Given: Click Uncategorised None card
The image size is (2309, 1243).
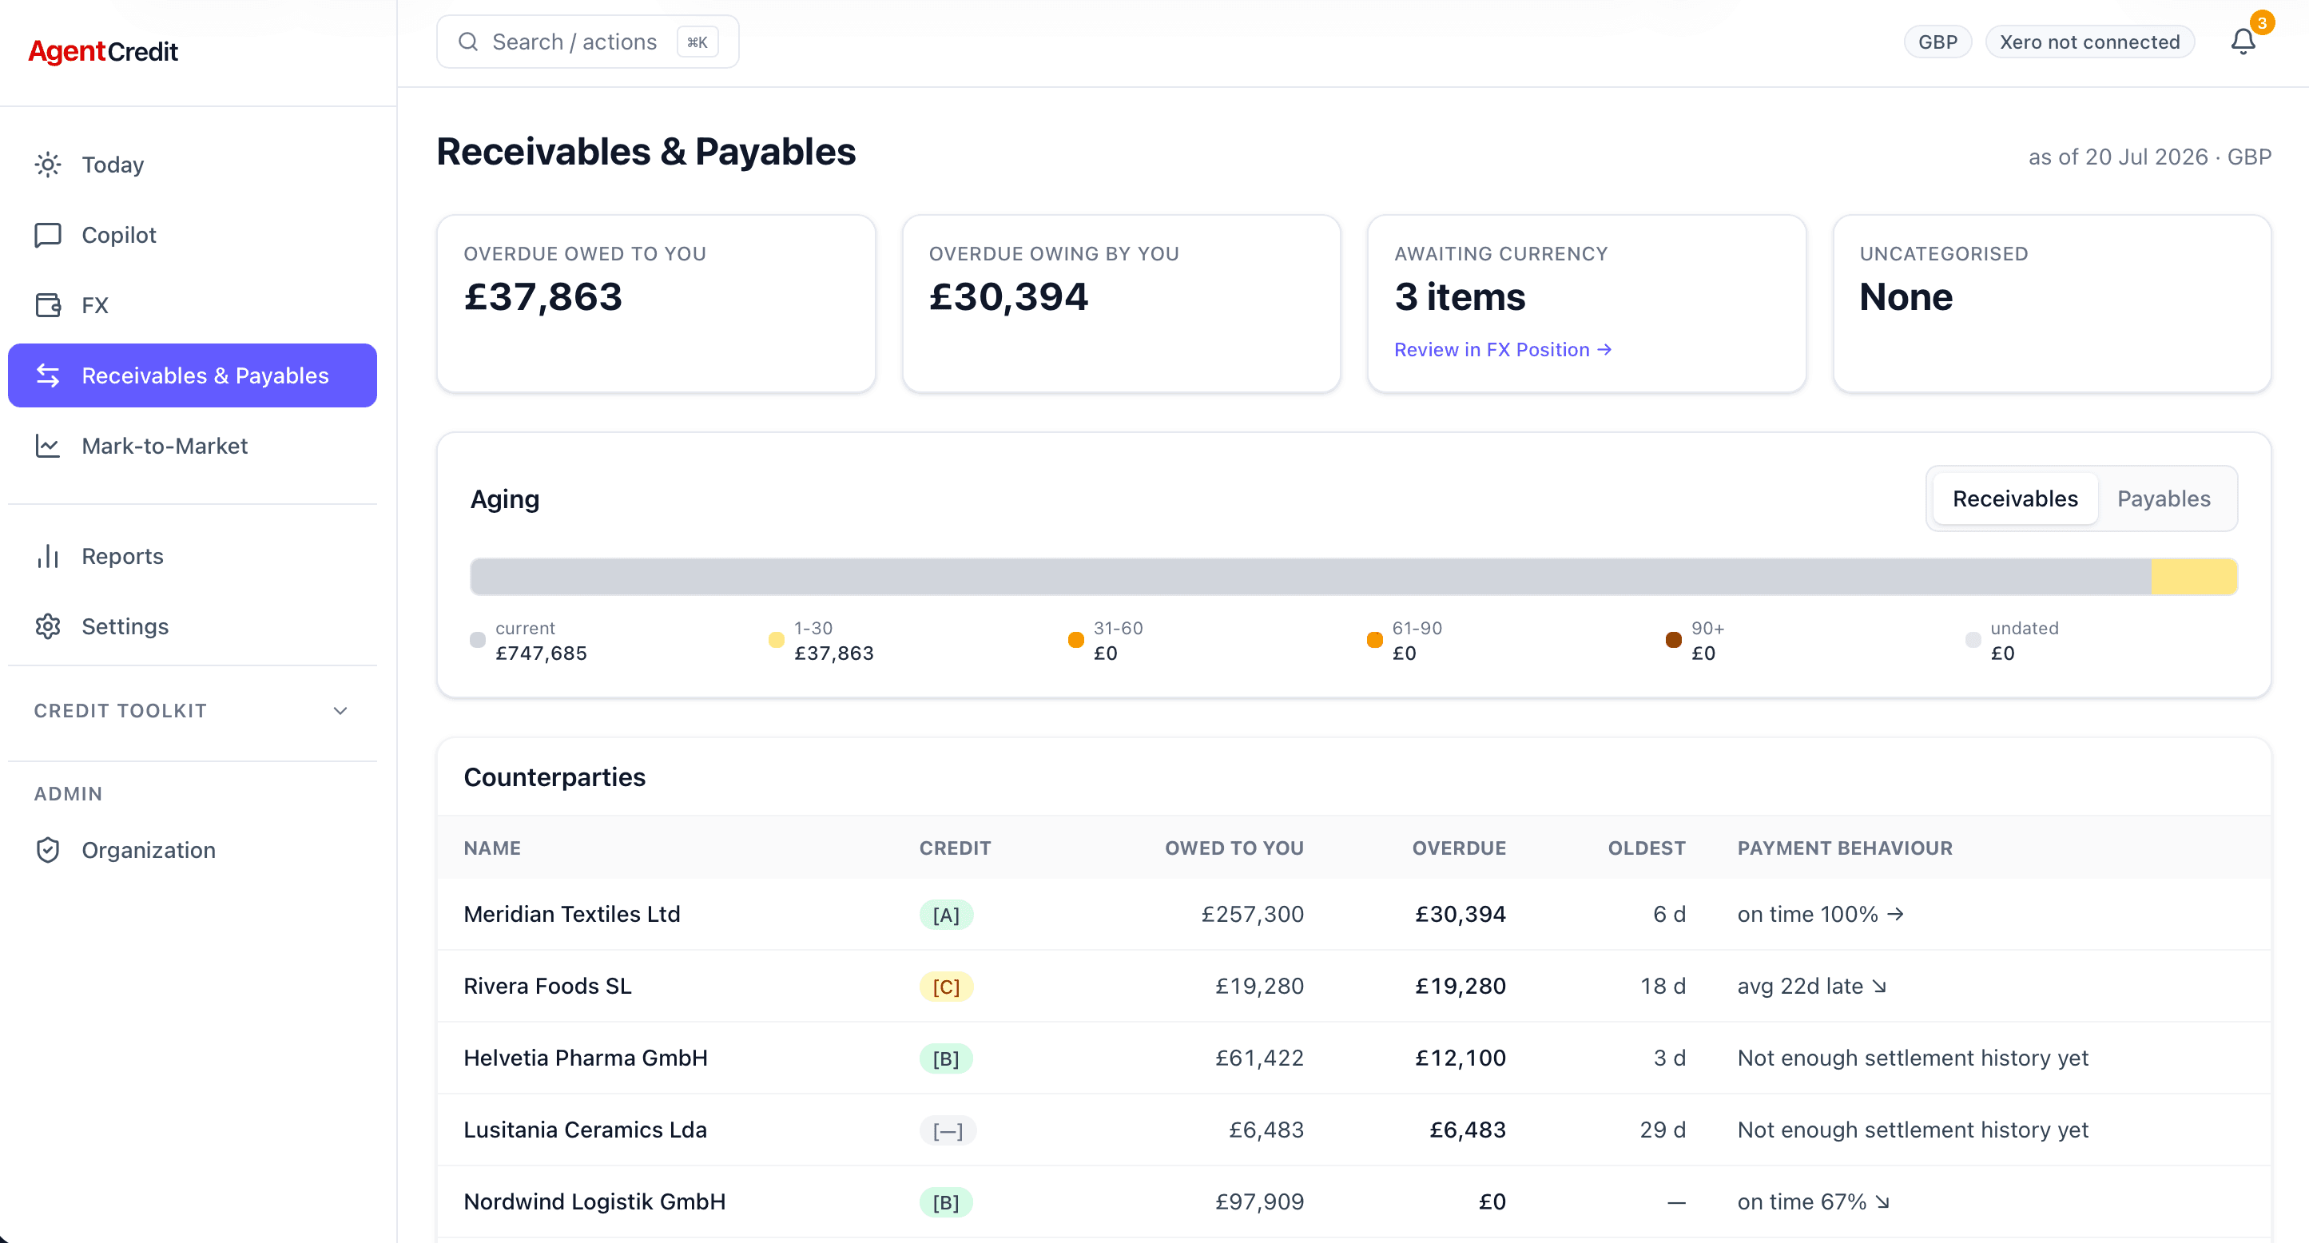Looking at the screenshot, I should [x=2052, y=304].
